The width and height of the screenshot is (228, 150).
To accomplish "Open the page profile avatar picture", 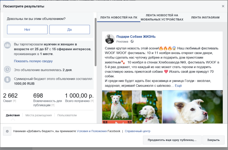I will click(110, 39).
